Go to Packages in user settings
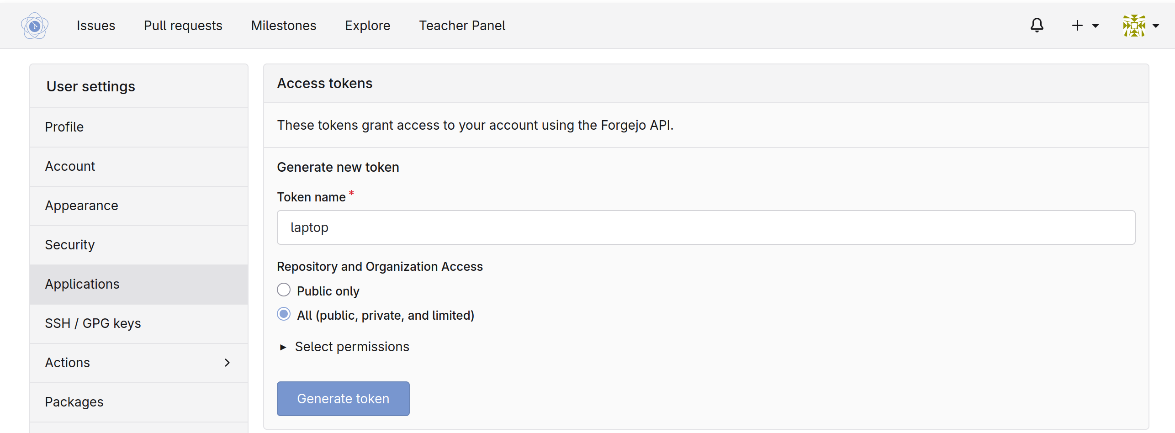The width and height of the screenshot is (1175, 433). 139,402
